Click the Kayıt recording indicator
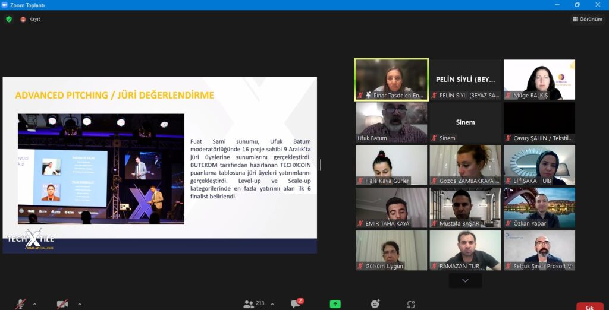Image resolution: width=609 pixels, height=310 pixels. click(30, 19)
